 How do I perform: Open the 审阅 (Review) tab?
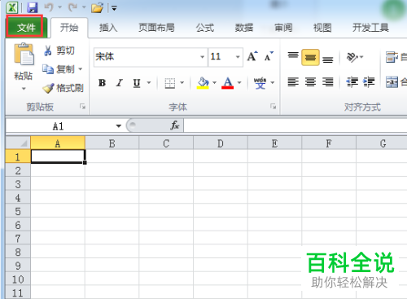pyautogui.click(x=283, y=28)
